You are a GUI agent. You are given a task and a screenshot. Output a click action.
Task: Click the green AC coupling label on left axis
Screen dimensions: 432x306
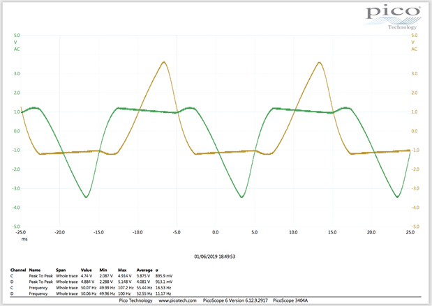[16, 49]
